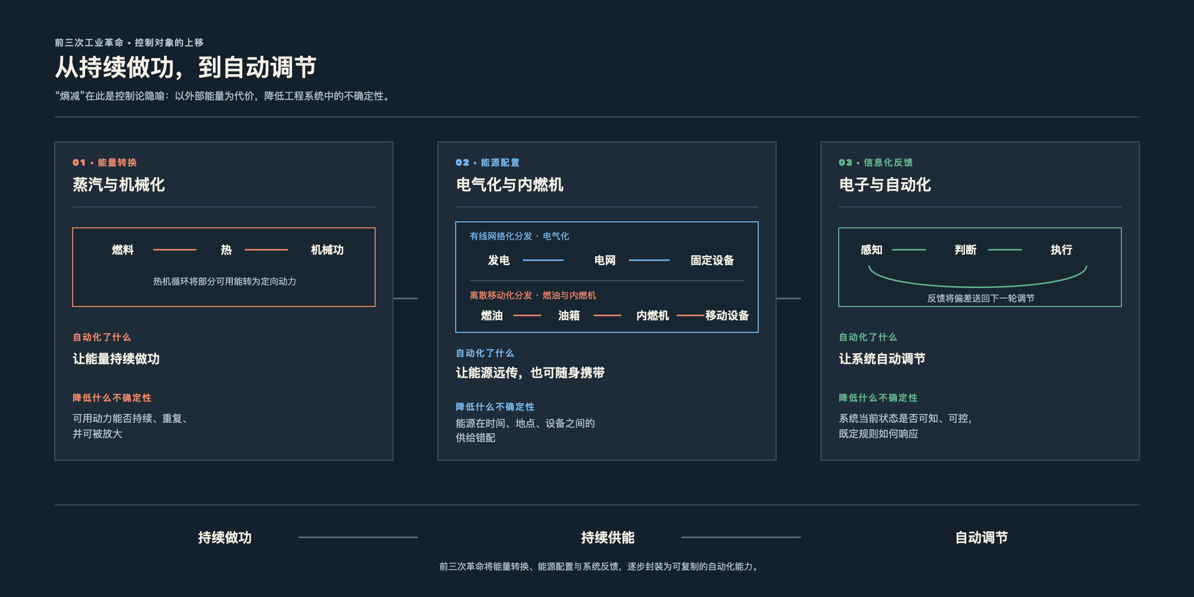Click 让能源远传，也可随身携带

(530, 373)
